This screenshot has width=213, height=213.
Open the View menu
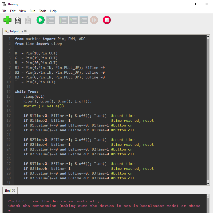coord(22,11)
